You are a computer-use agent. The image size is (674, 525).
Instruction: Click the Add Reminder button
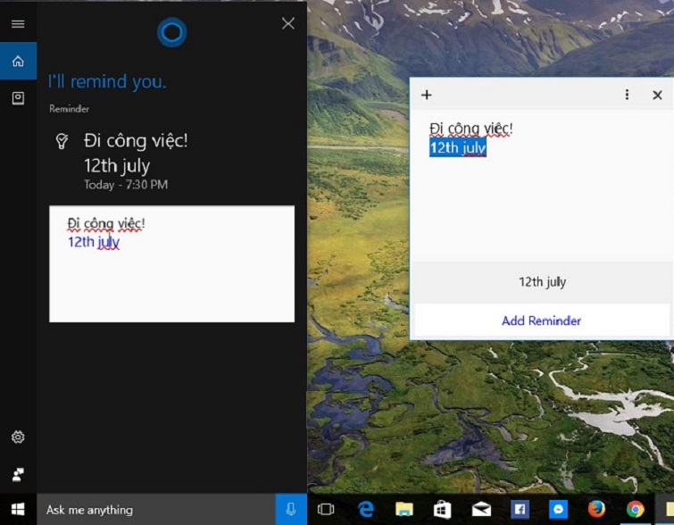(x=541, y=321)
